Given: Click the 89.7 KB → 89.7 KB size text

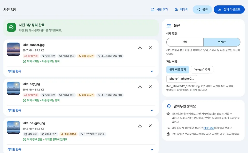Looking at the screenshot, I should tap(33, 50).
